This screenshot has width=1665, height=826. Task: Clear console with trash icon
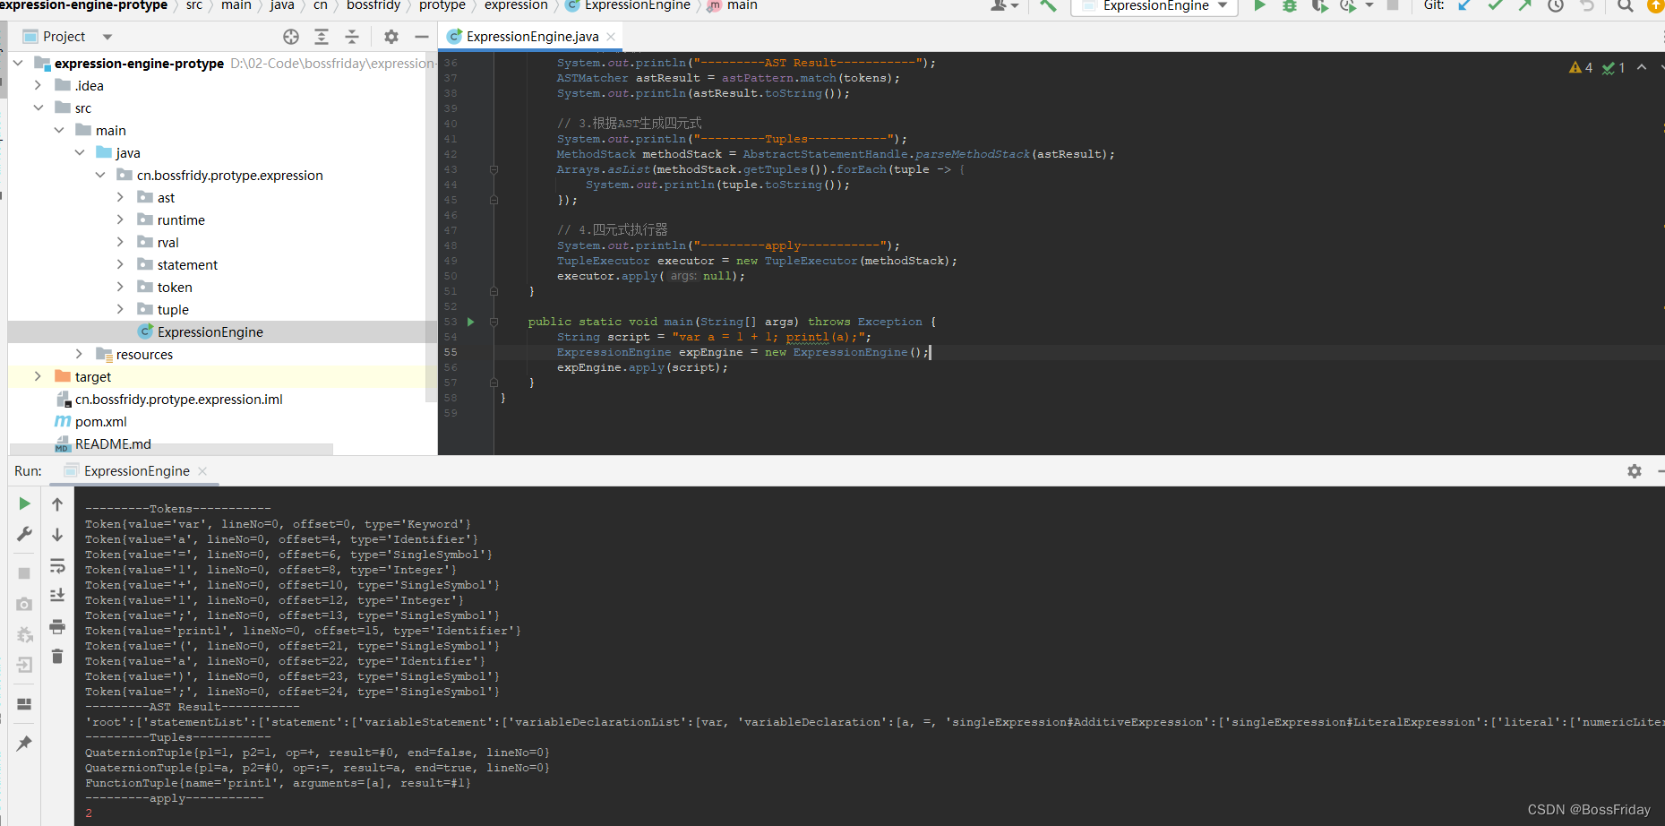point(57,657)
